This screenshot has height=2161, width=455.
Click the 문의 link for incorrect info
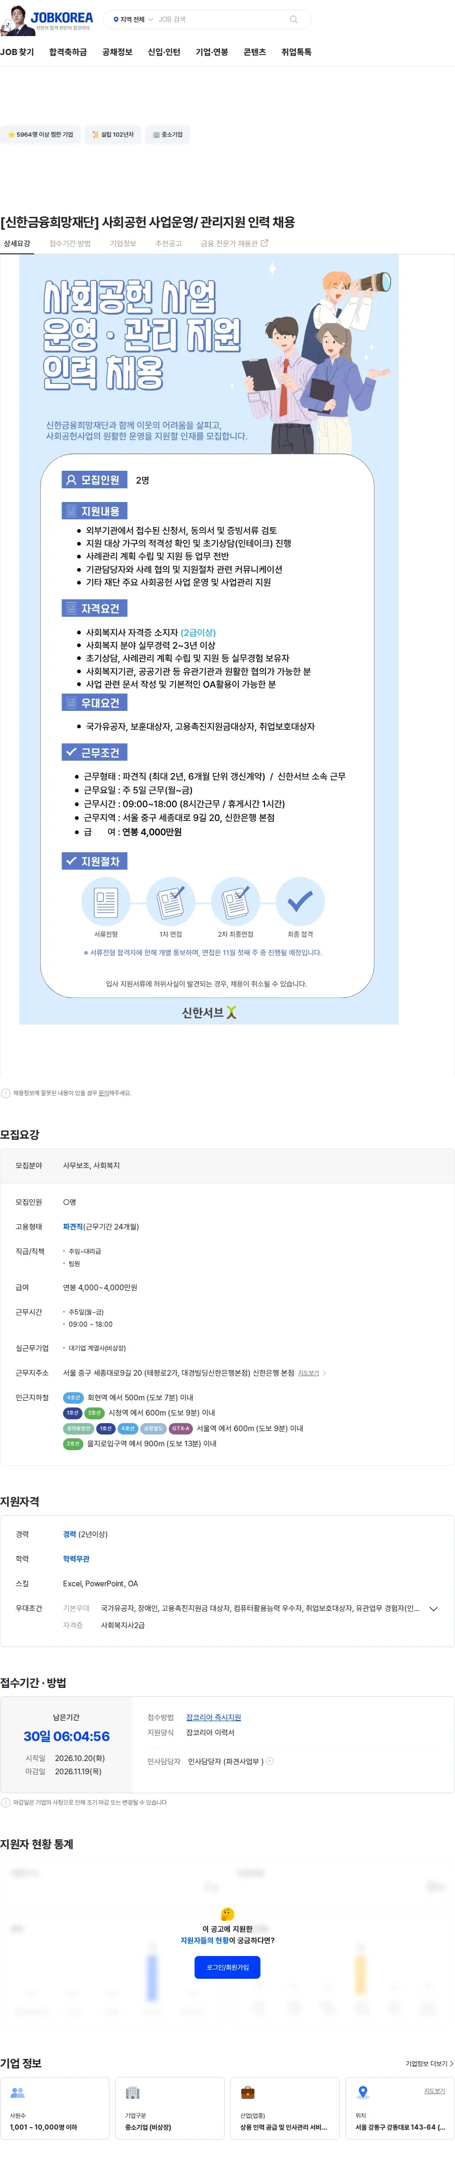104,1093
